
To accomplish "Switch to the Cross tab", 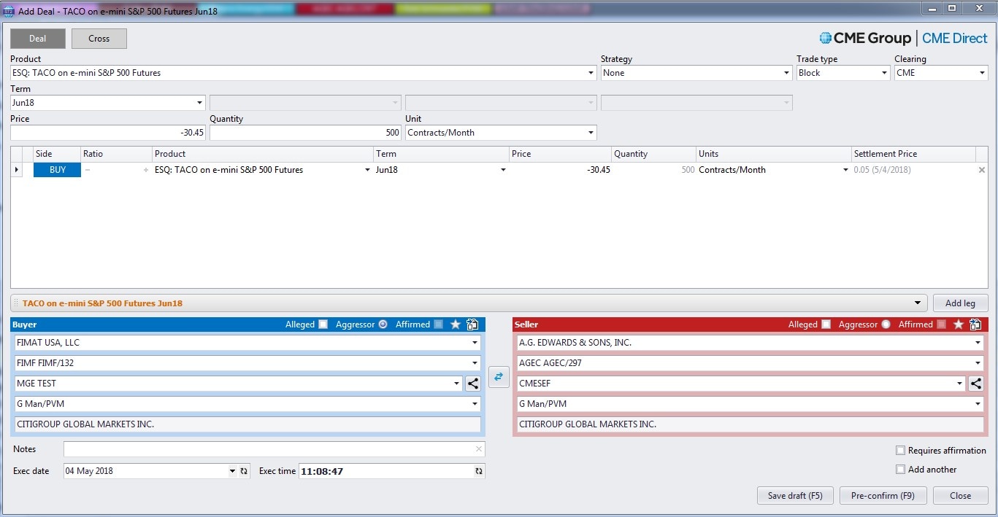I will tap(99, 39).
